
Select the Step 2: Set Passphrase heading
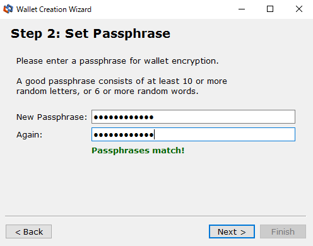(90, 33)
